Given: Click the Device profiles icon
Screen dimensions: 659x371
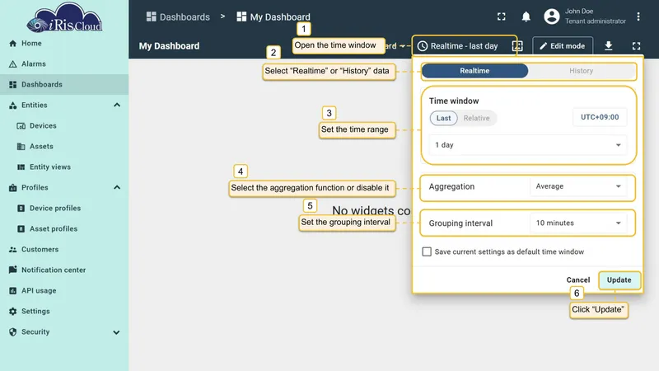Looking at the screenshot, I should pos(21,209).
